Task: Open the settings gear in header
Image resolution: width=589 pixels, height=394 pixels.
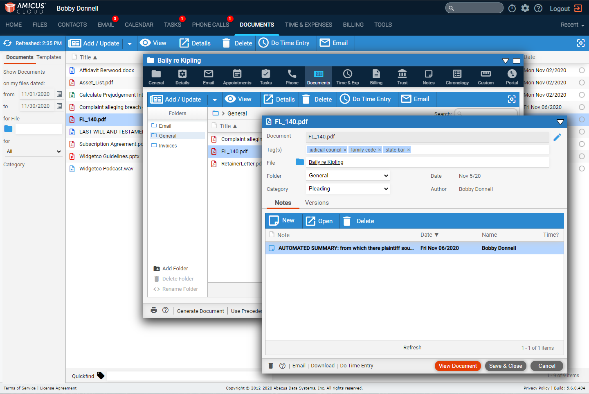Action: click(x=525, y=8)
